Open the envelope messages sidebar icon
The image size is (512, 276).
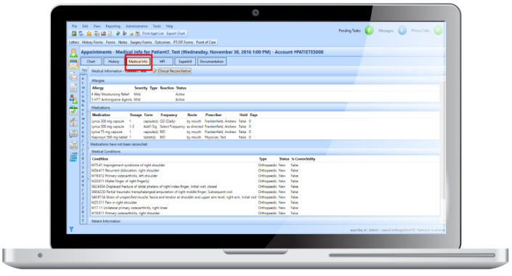tap(73, 76)
